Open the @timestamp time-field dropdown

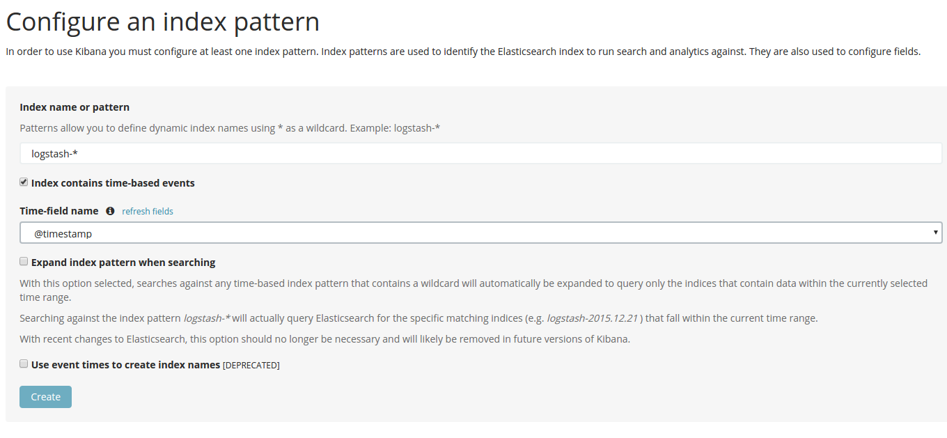click(480, 232)
